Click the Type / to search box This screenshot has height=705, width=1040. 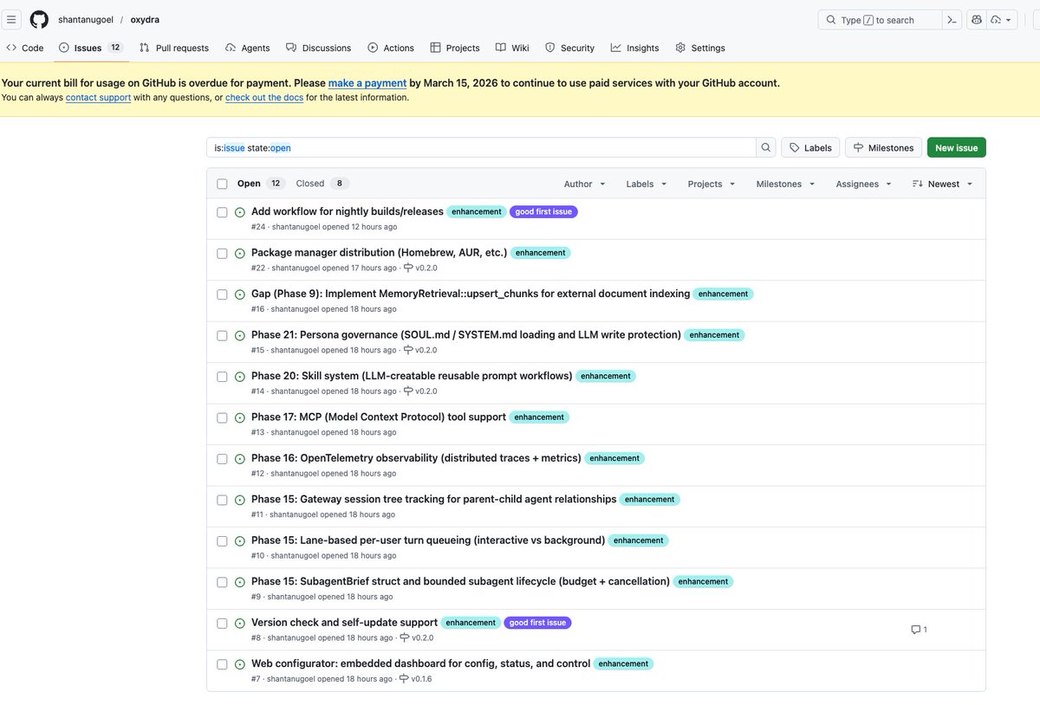[880, 19]
